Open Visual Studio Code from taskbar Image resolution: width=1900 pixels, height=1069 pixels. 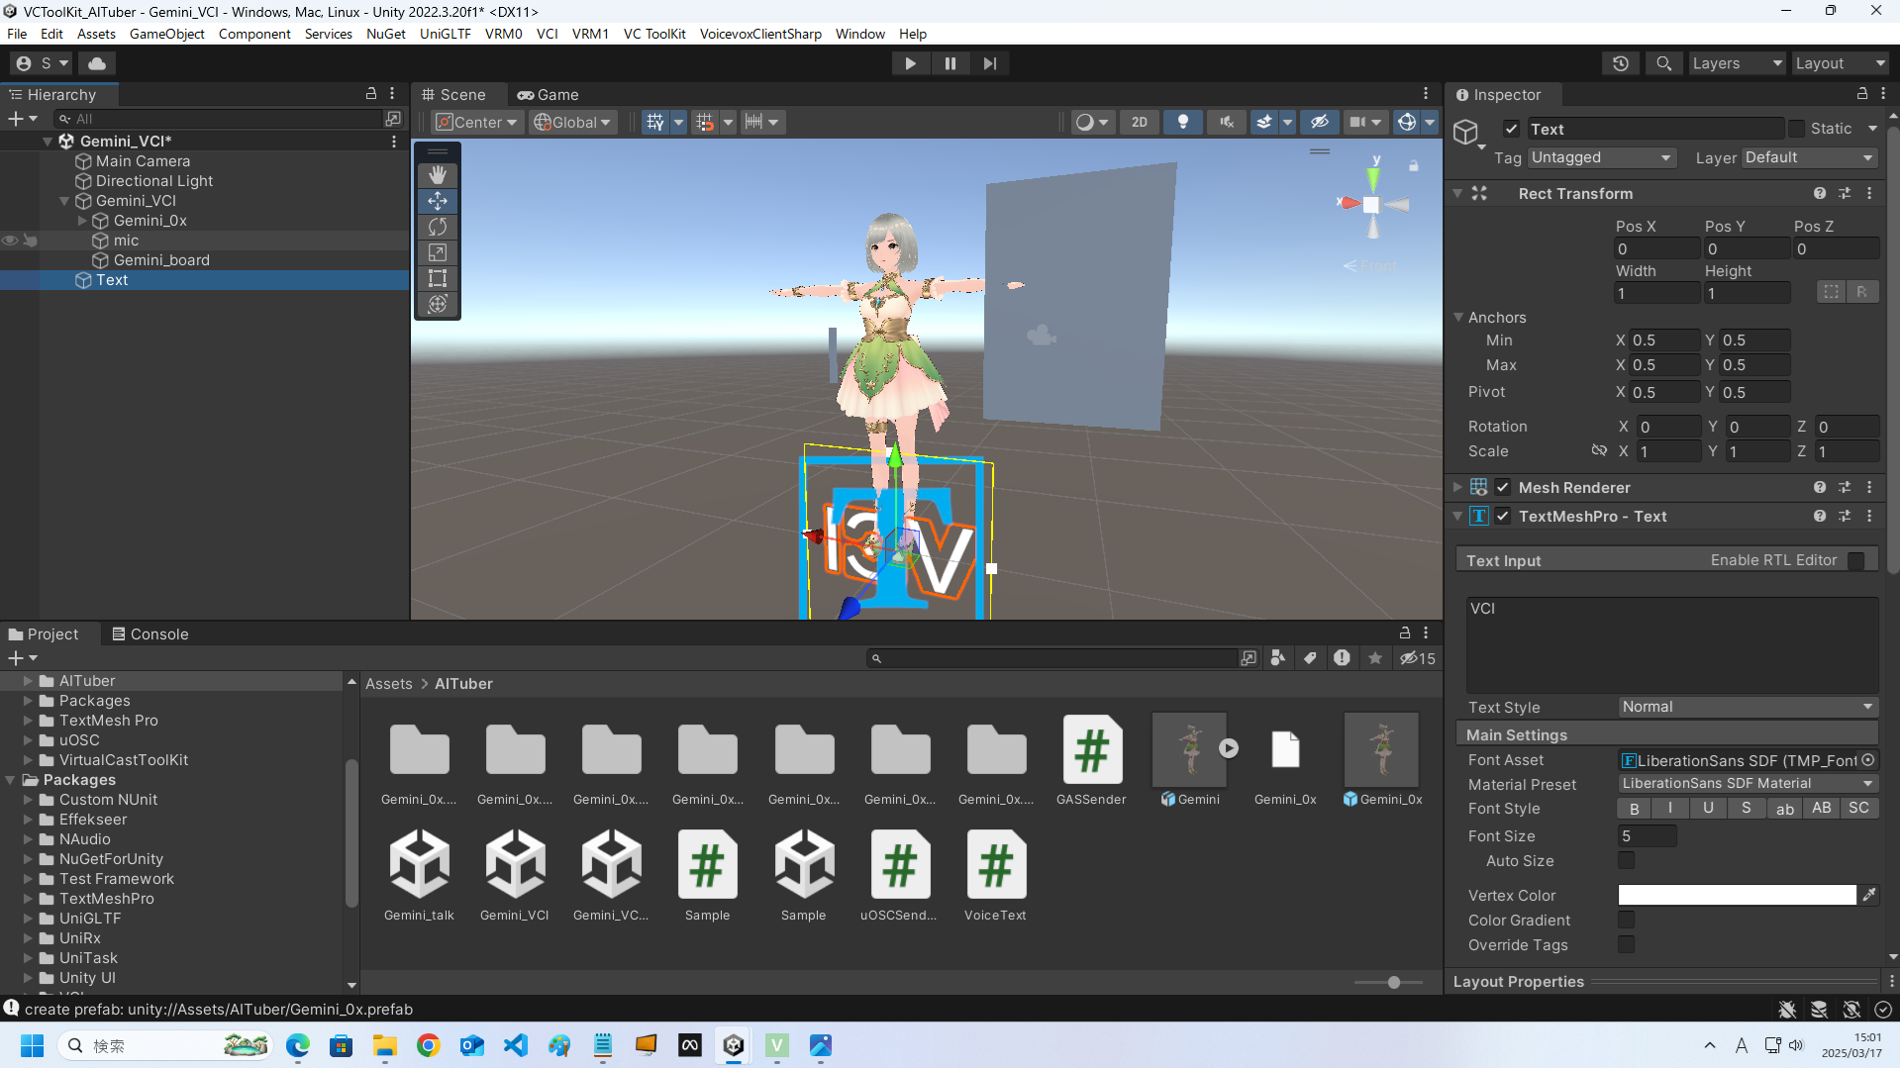pos(516,1045)
